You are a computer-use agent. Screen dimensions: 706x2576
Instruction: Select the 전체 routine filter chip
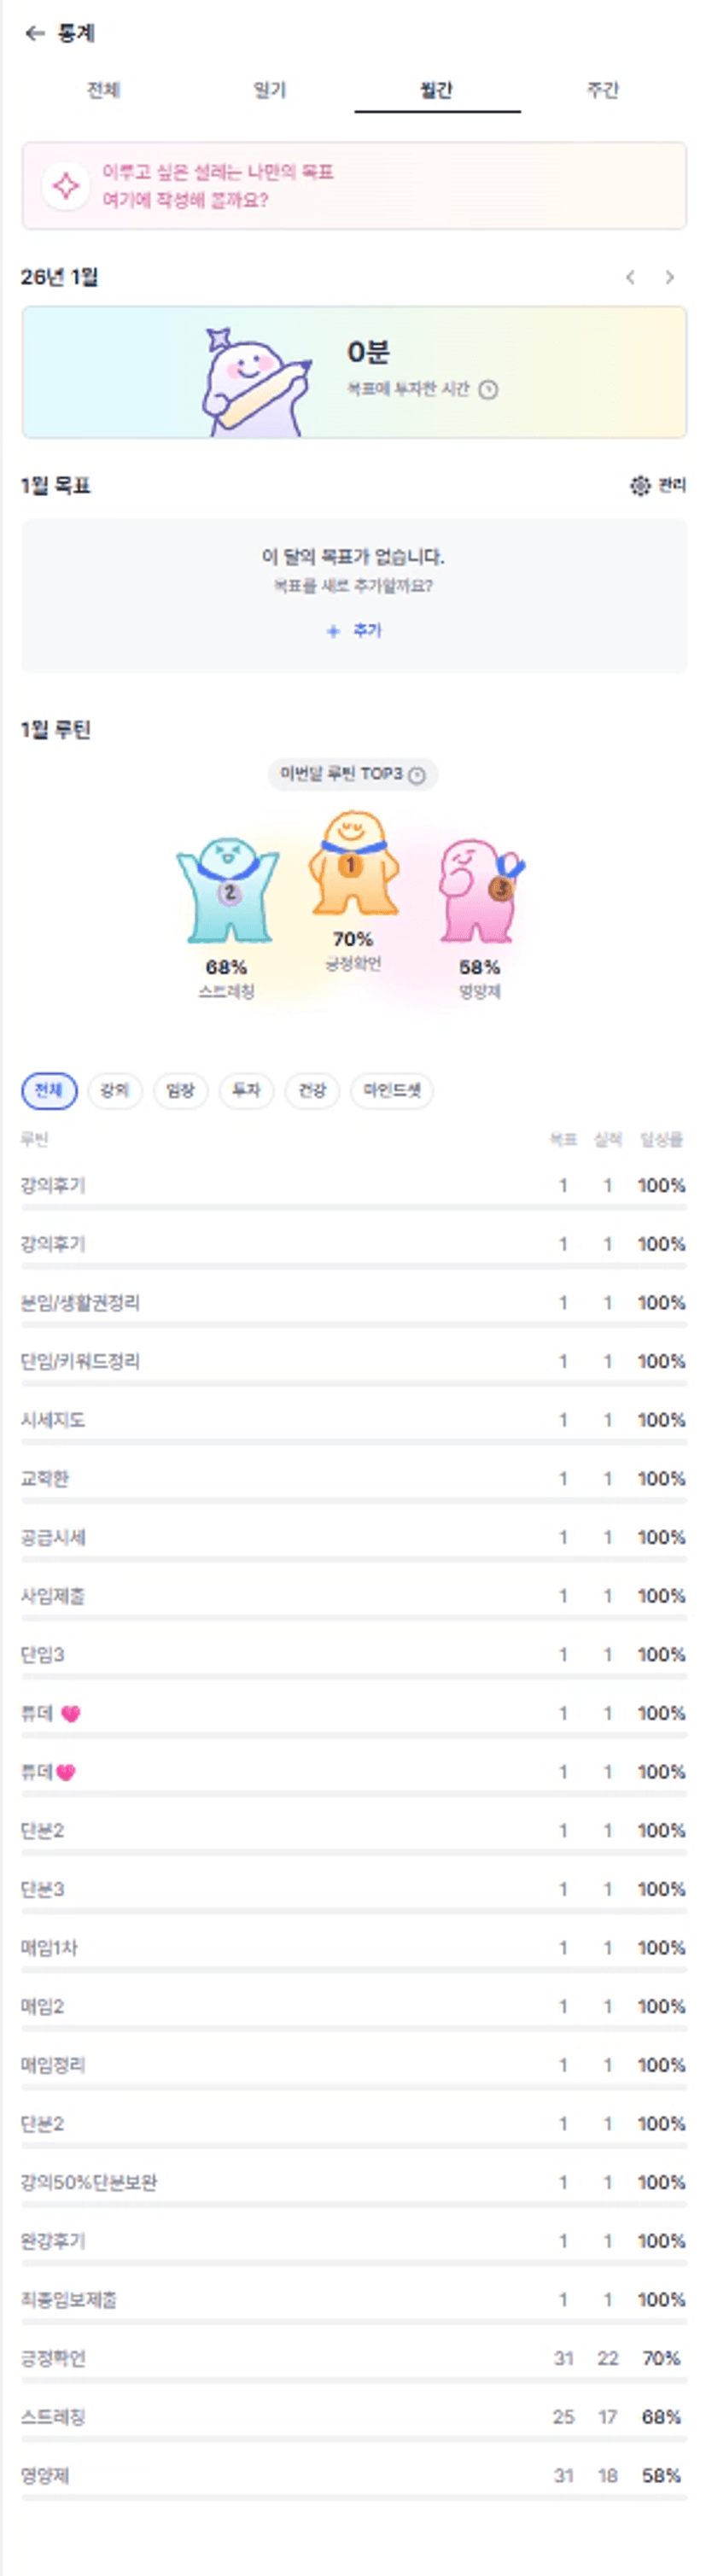[49, 1090]
